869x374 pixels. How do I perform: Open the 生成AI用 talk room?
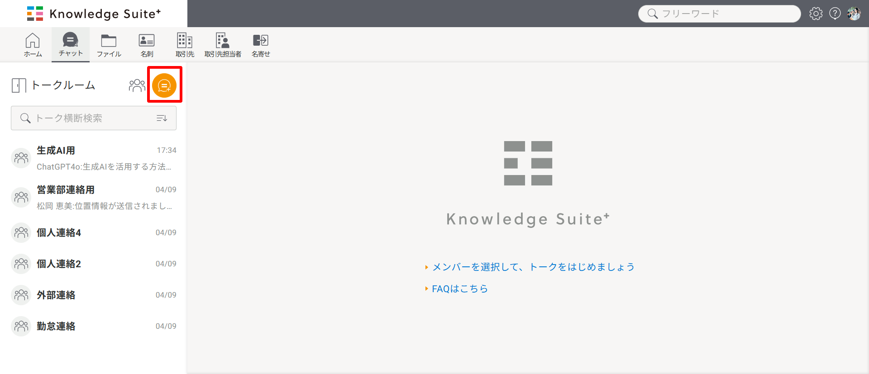tap(94, 158)
